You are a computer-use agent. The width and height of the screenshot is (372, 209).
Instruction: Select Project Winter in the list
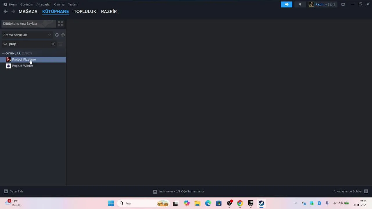click(x=33, y=66)
